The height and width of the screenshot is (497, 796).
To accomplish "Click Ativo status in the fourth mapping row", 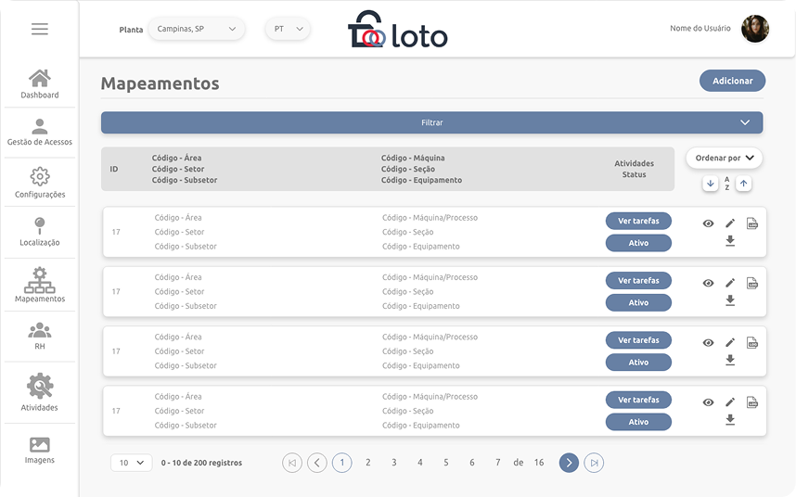I will 638,422.
